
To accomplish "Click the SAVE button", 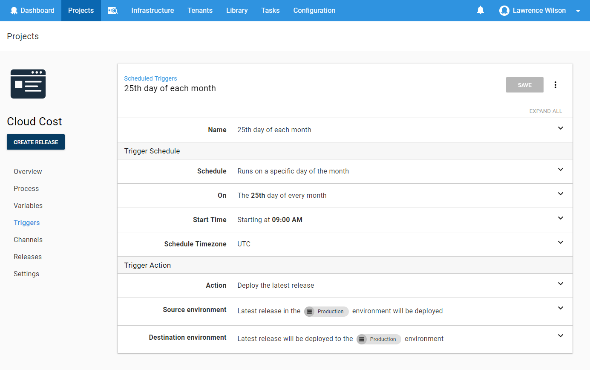I will (x=524, y=85).
